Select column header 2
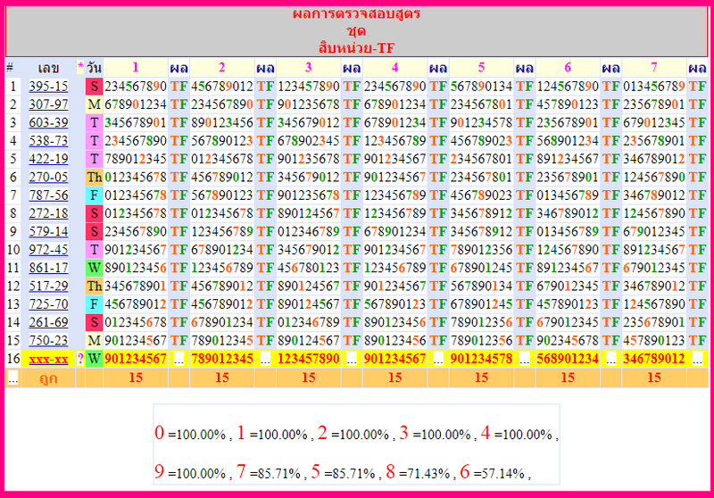714x498 pixels. 221,67
